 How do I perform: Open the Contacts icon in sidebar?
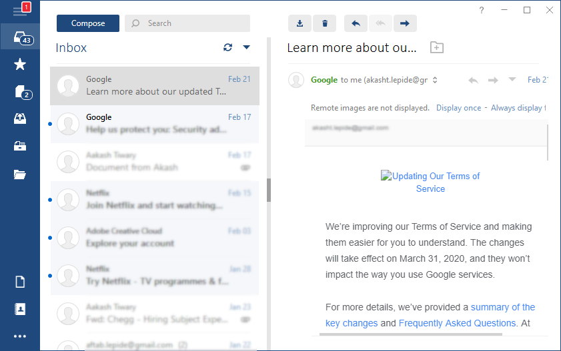(20, 309)
